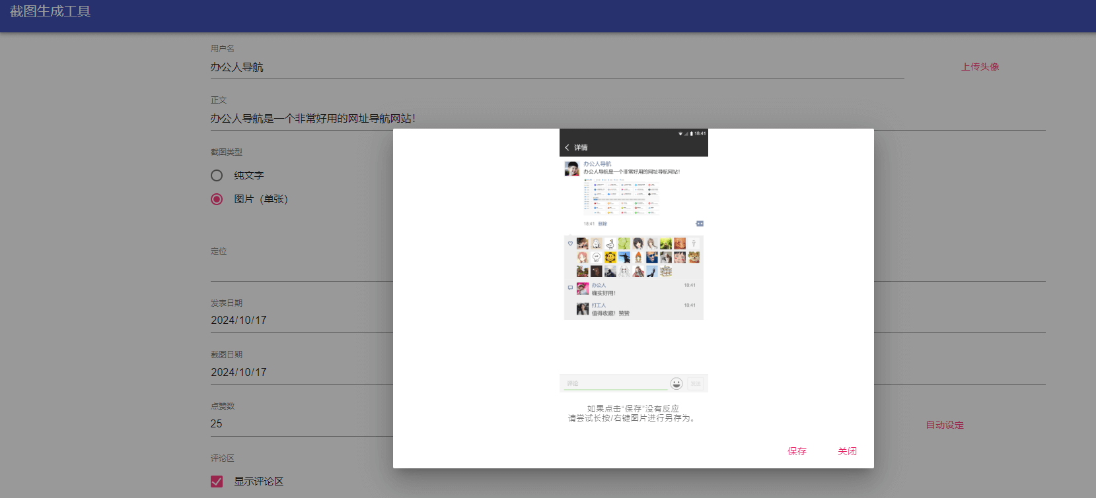This screenshot has height=498, width=1096.
Task: Click the two-dot comment menu icon
Action: 700,224
